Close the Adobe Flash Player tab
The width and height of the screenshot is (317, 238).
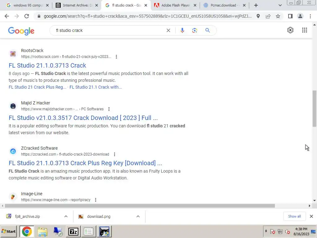click(x=195, y=5)
